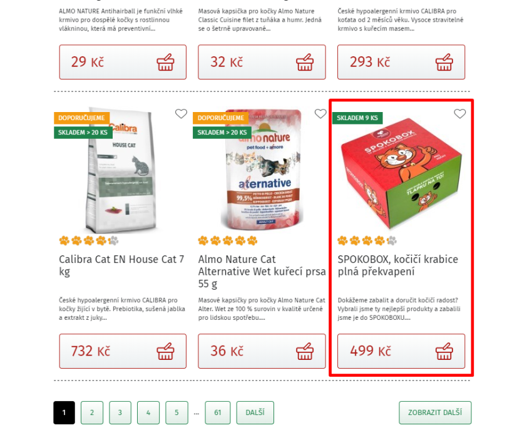532x440 pixels.
Task: Open SPOKOBOX kočičí krabice product title
Action: pyautogui.click(x=397, y=265)
